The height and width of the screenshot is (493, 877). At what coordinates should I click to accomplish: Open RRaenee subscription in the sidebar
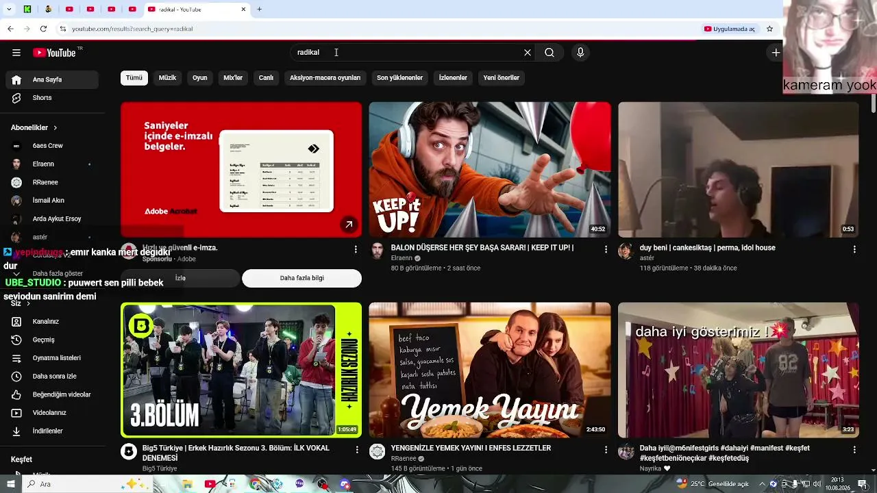[52, 182]
